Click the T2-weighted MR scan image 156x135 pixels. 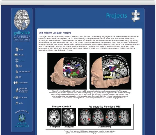pos(69,117)
